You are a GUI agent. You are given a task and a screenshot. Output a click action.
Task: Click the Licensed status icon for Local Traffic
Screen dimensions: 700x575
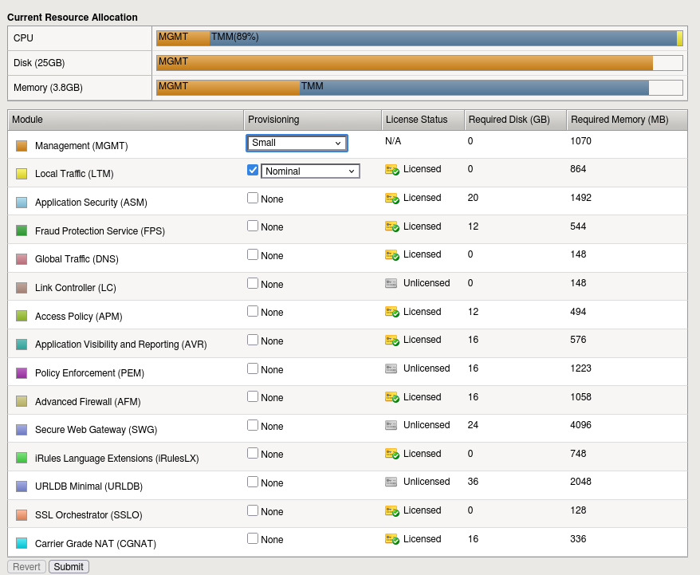391,170
